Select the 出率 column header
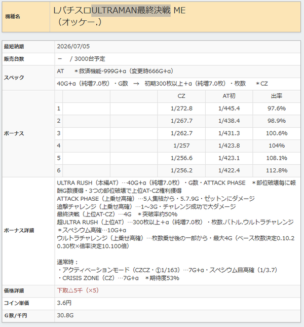Screen dimensions: 304x327 tap(277, 96)
